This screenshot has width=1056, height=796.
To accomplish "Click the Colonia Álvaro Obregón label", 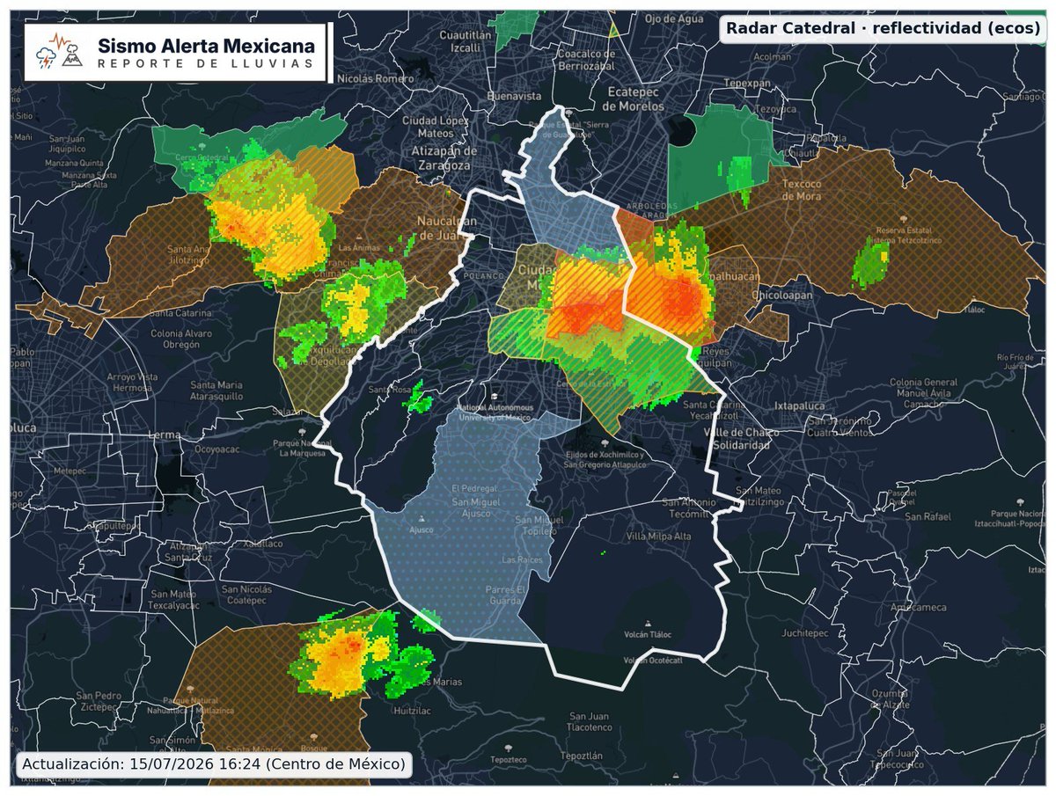I will [x=182, y=339].
